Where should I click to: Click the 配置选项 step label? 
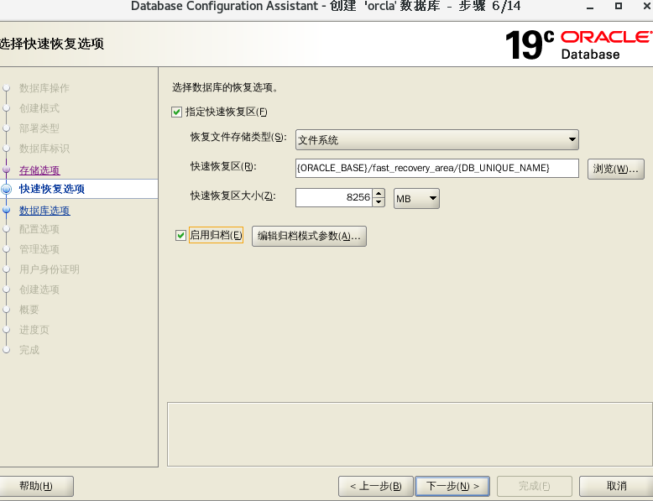click(39, 229)
